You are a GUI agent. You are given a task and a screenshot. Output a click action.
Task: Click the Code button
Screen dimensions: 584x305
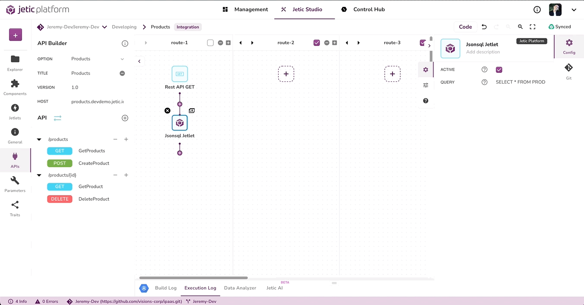point(465,27)
